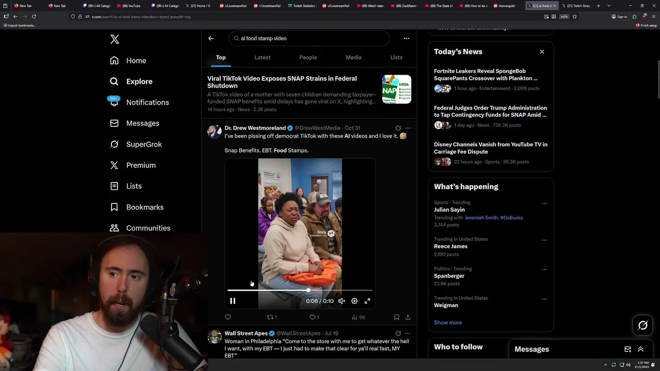Reply to the Westmoreland post
Screen dimensions: 660x371
pos(228,317)
